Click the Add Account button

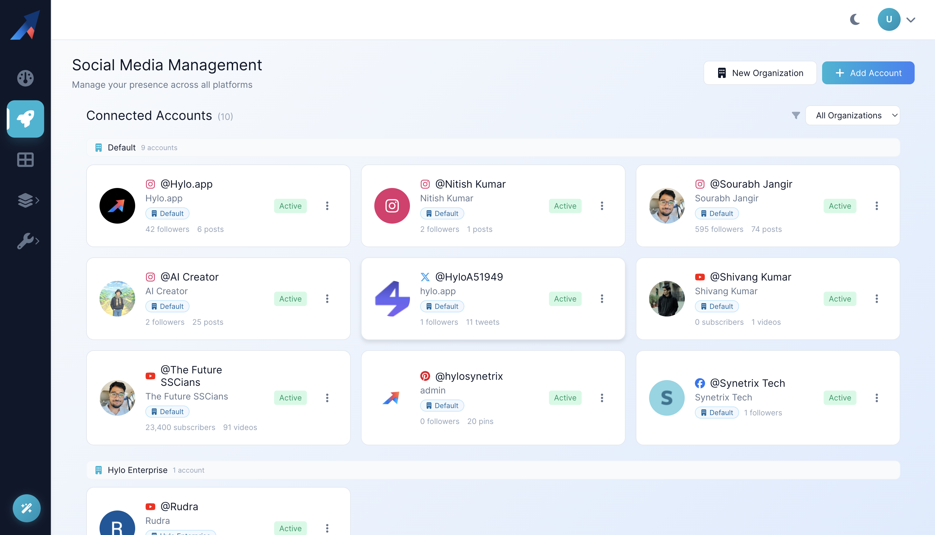868,73
